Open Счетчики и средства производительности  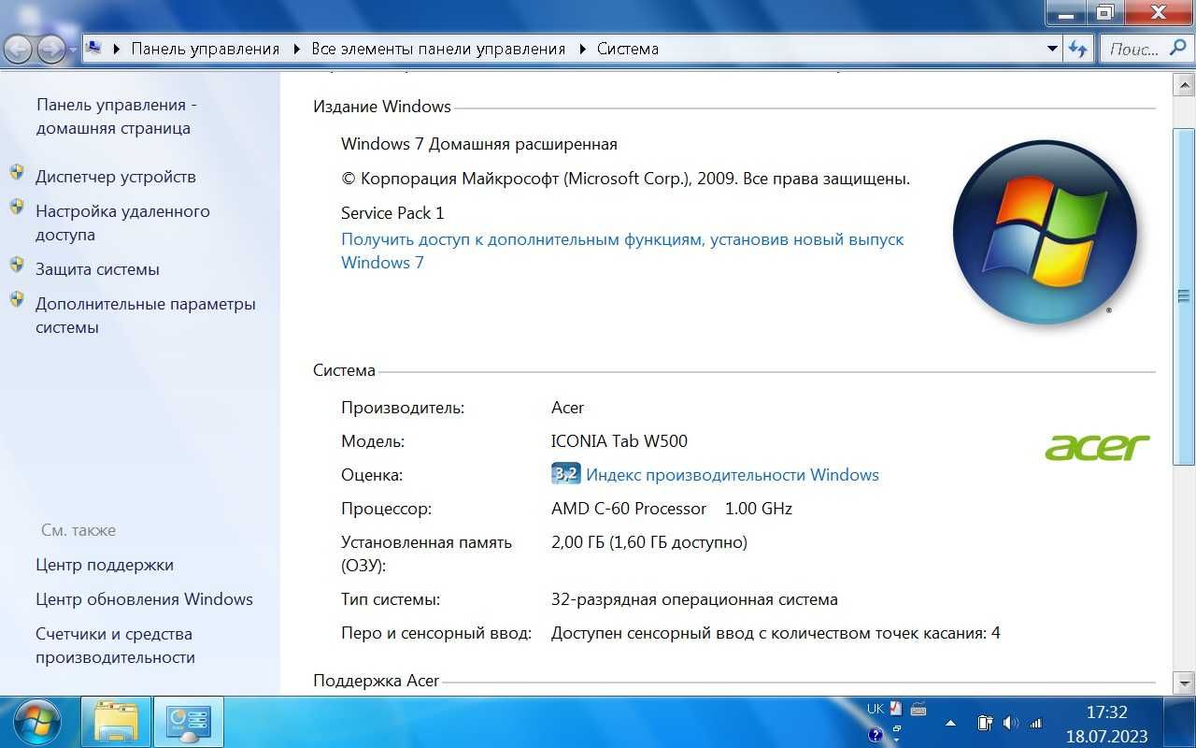tap(116, 645)
